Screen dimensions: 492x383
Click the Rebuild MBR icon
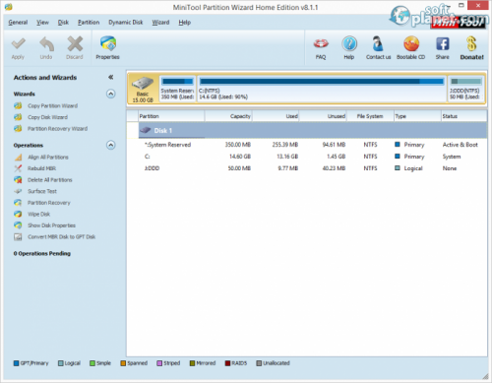pos(18,168)
